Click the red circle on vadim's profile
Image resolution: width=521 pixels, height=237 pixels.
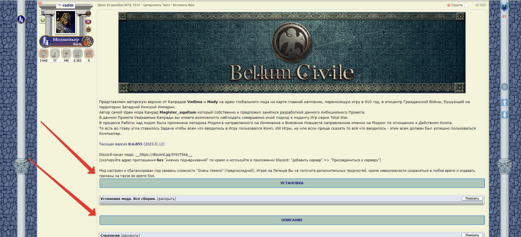40,3
